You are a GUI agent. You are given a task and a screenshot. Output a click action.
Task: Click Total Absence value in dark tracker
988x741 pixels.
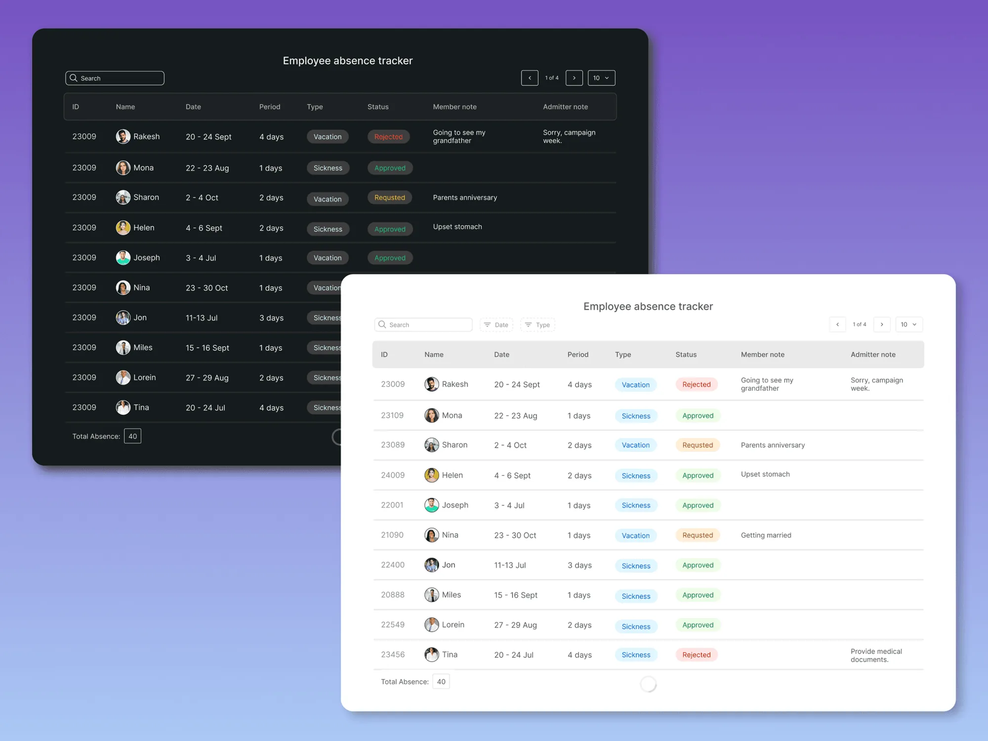pos(132,436)
